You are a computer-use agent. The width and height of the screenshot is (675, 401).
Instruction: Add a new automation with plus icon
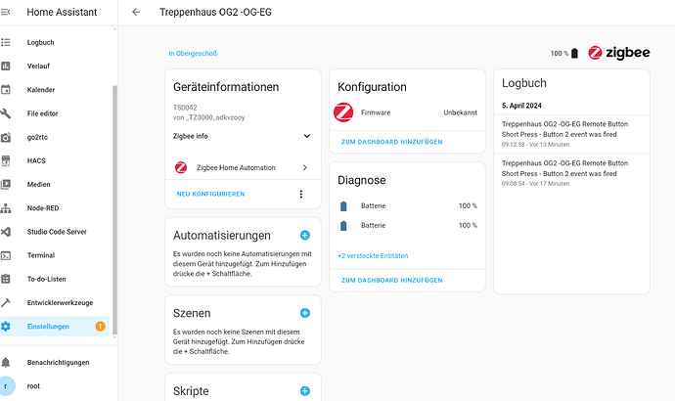pyautogui.click(x=304, y=236)
